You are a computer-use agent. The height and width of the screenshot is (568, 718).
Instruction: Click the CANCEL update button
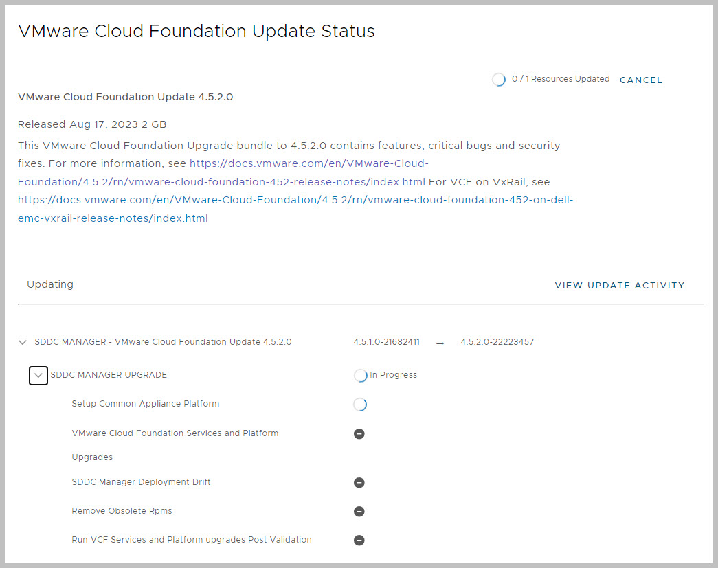point(640,80)
